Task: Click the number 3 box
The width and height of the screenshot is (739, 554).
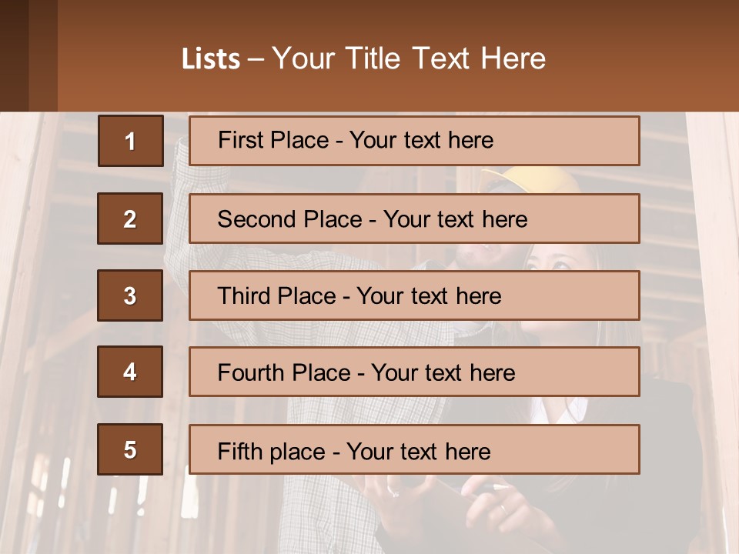Action: [130, 295]
